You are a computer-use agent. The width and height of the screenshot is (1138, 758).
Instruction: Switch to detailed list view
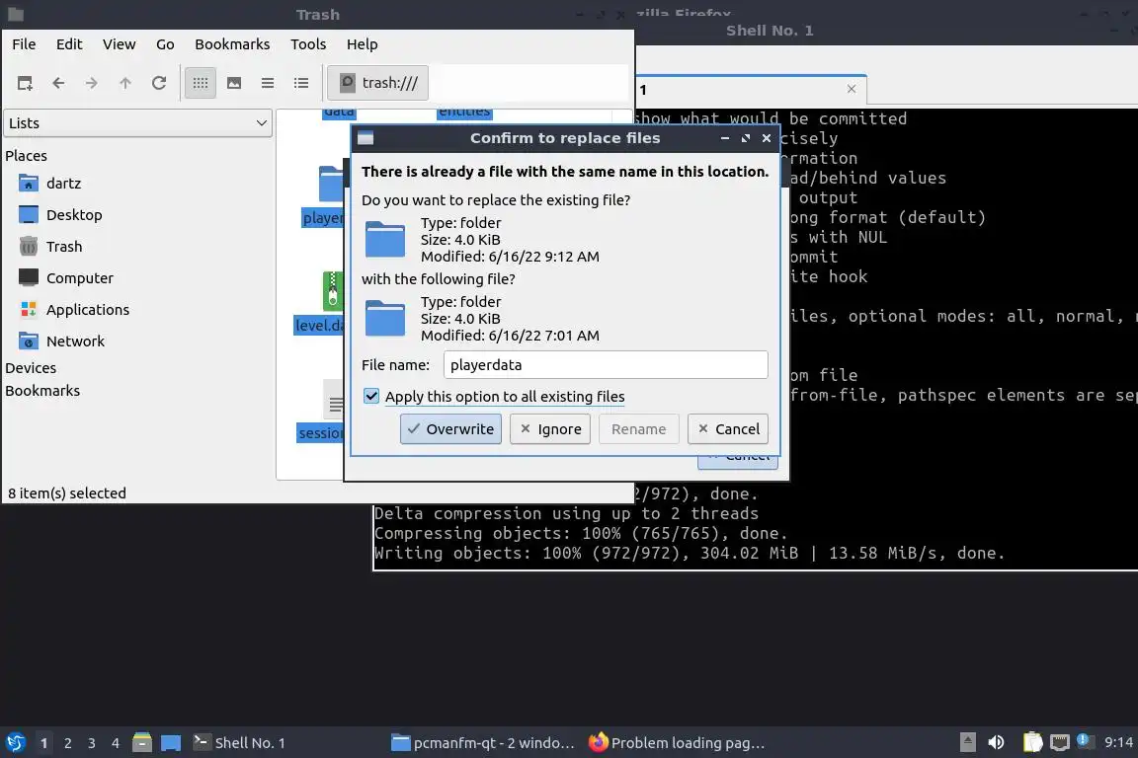click(x=301, y=83)
